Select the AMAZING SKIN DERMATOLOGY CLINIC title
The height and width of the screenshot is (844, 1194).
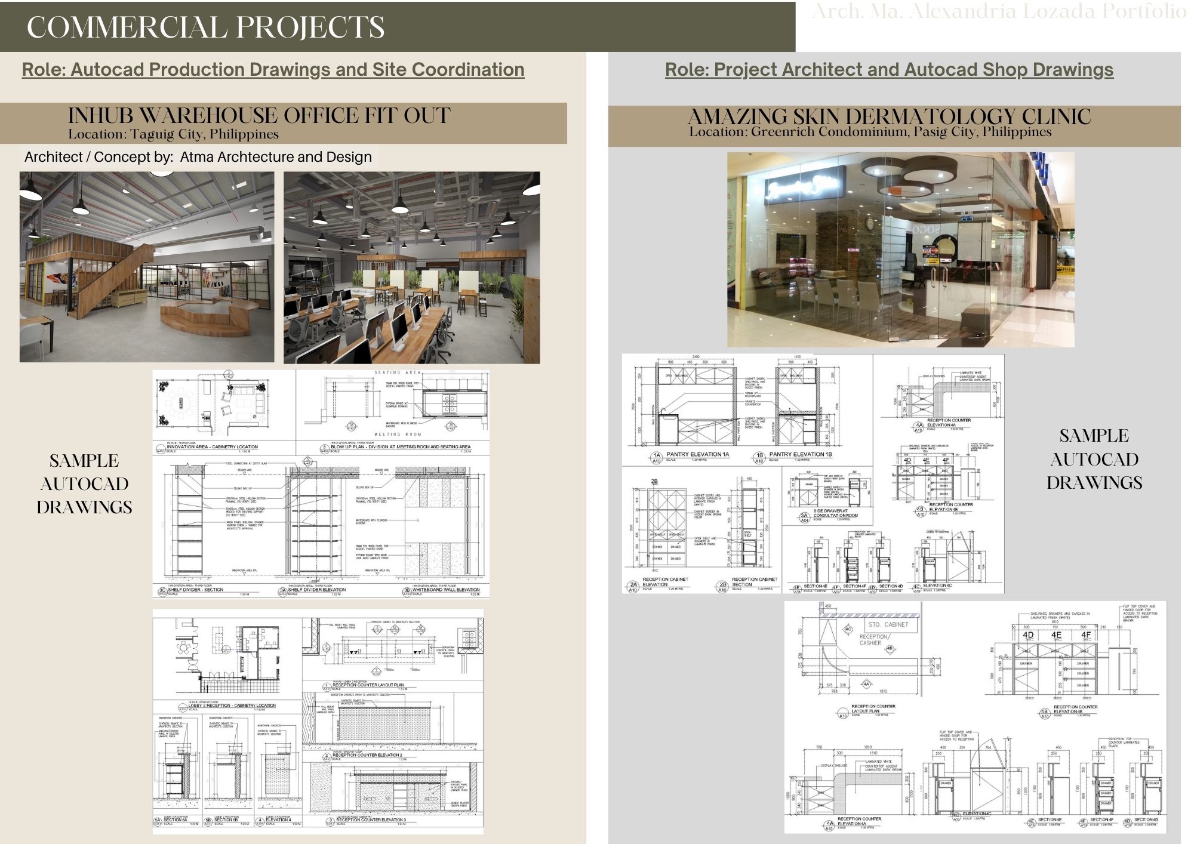889,116
